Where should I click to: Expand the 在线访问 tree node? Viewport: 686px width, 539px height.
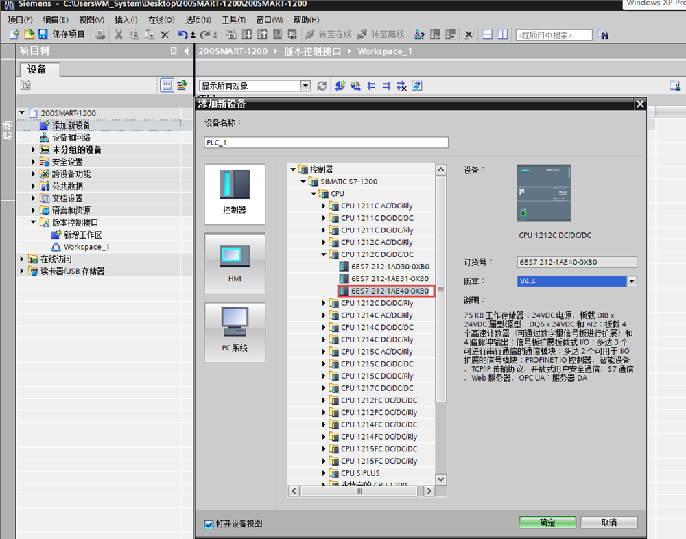(21, 259)
